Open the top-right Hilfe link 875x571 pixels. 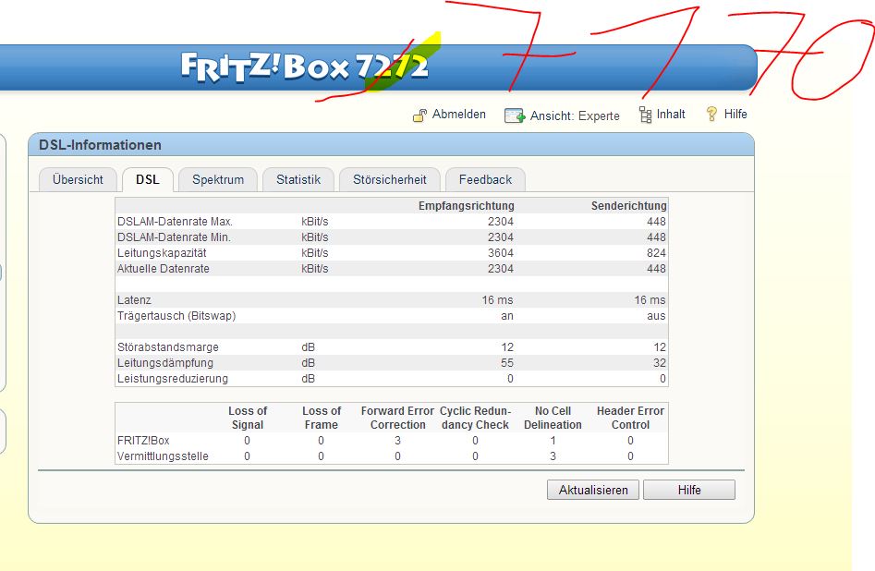[735, 114]
